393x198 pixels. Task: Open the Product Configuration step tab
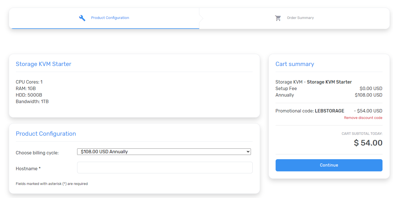[x=110, y=18]
